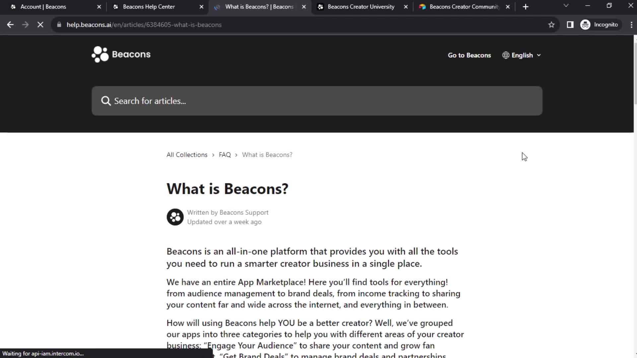This screenshot has width=637, height=358.
Task: Click the FAQ breadcrumb expander
Action: click(237, 155)
